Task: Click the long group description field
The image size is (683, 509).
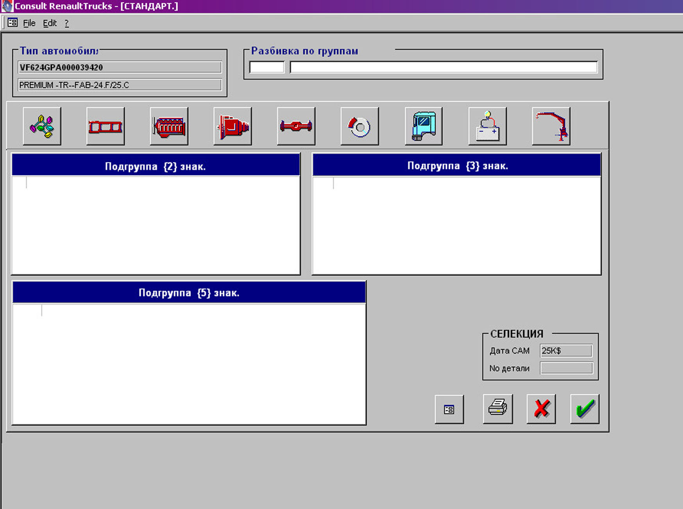Action: pos(443,67)
